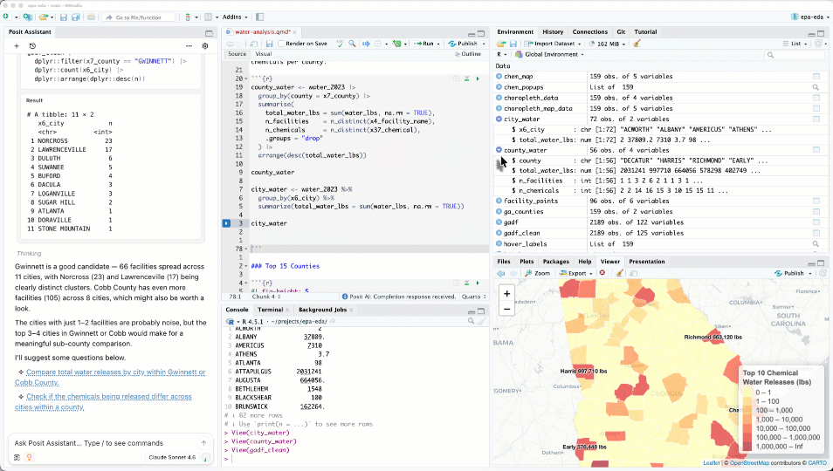Open the List view mode dropdown
Screen dimensions: 833x471
point(795,44)
